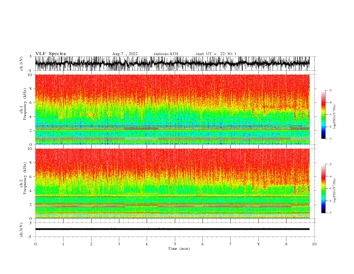Click the ch.1 color bar "log(PSD)(V²/Hz)" label

[335, 117]
